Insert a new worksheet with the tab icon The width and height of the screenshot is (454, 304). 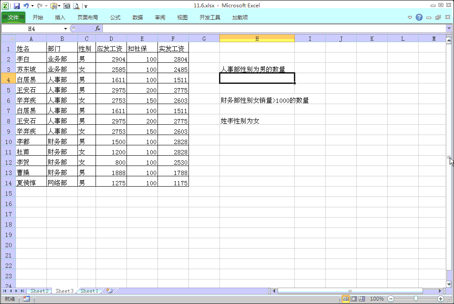click(x=109, y=291)
